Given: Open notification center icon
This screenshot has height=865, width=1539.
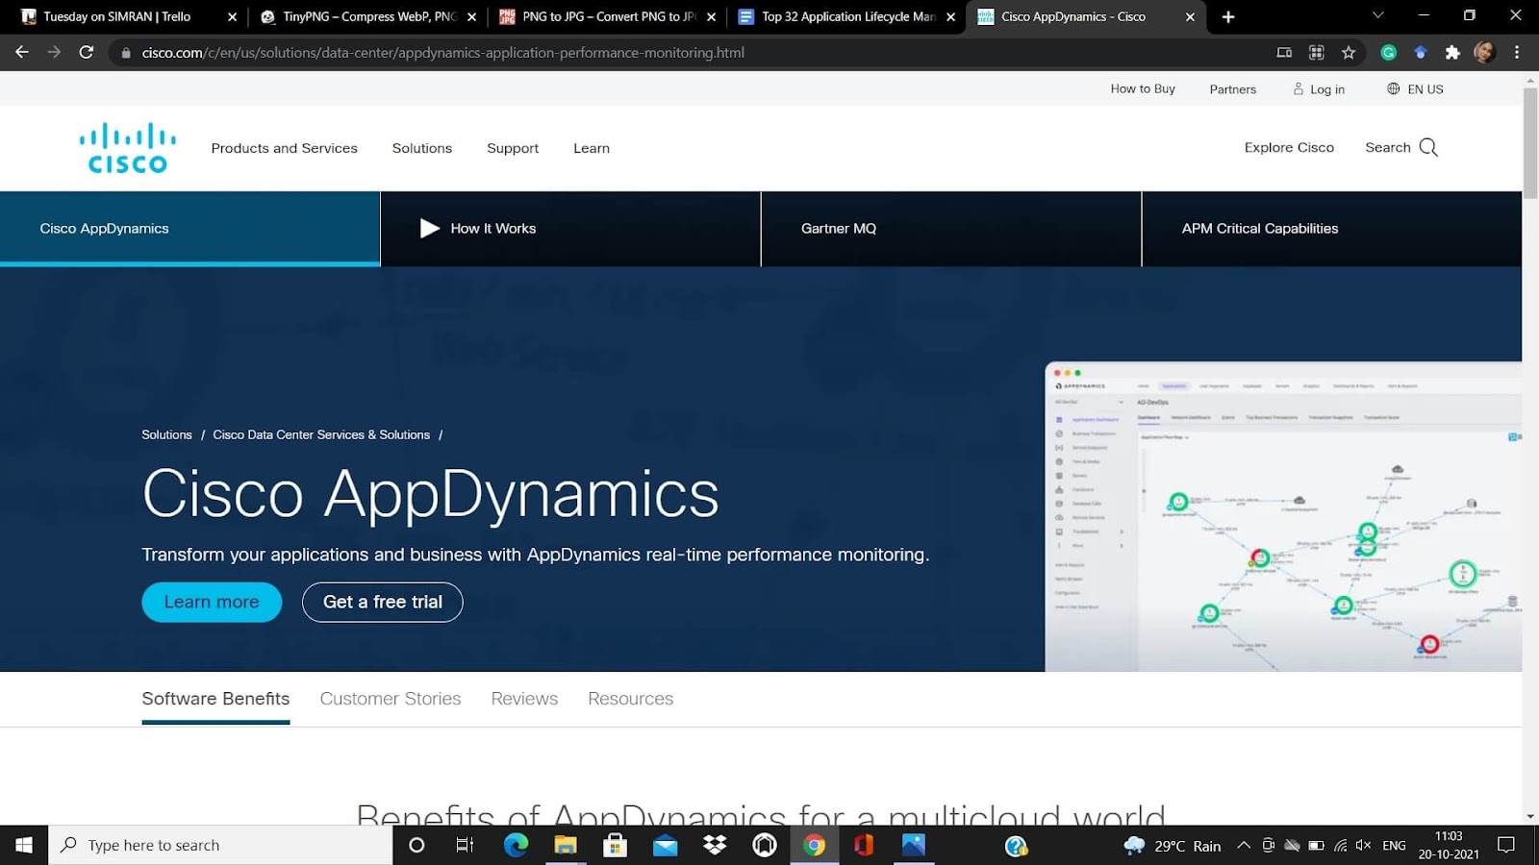Looking at the screenshot, I should point(1506,845).
